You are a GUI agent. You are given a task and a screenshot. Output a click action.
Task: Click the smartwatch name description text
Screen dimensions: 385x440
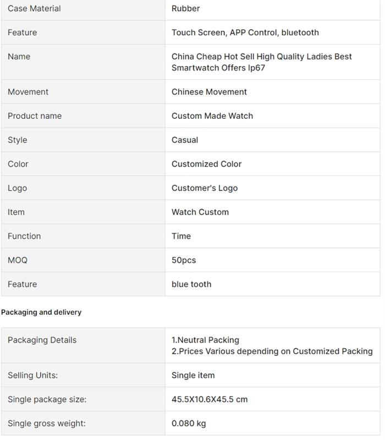tap(261, 62)
